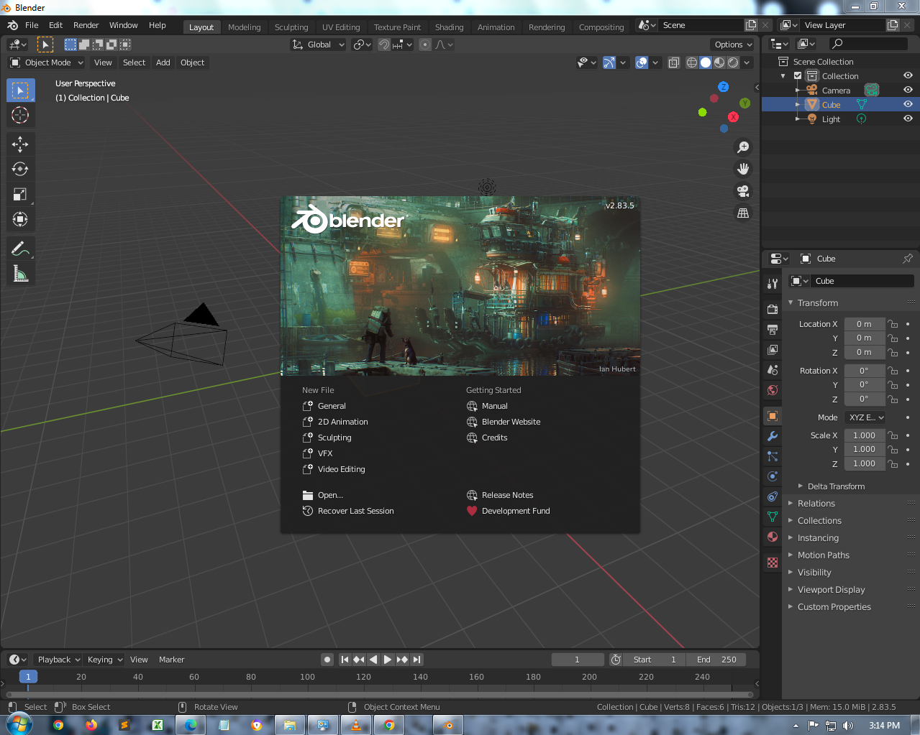Click the red X axis on the navigation gizmo

733,117
